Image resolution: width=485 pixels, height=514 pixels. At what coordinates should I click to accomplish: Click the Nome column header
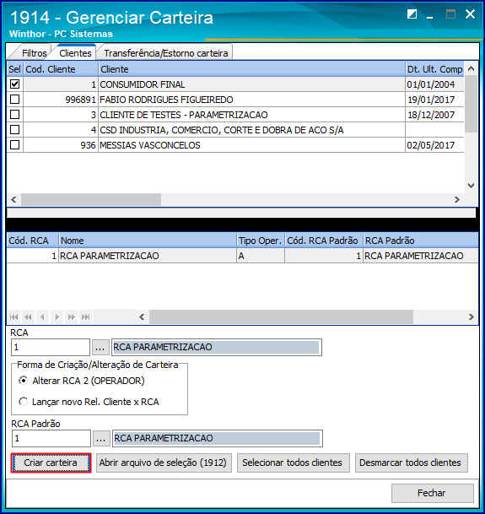coord(148,241)
